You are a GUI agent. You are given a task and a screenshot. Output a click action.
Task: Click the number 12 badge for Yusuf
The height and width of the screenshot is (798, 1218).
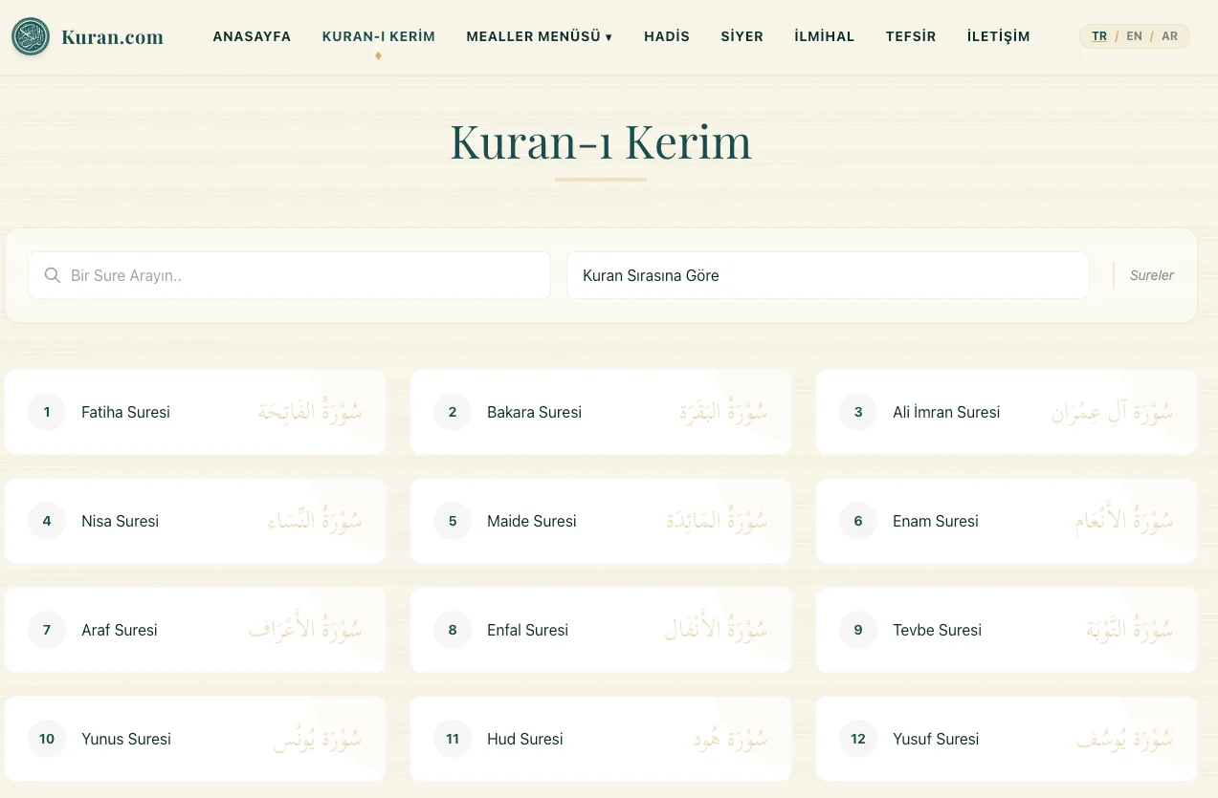(x=858, y=739)
